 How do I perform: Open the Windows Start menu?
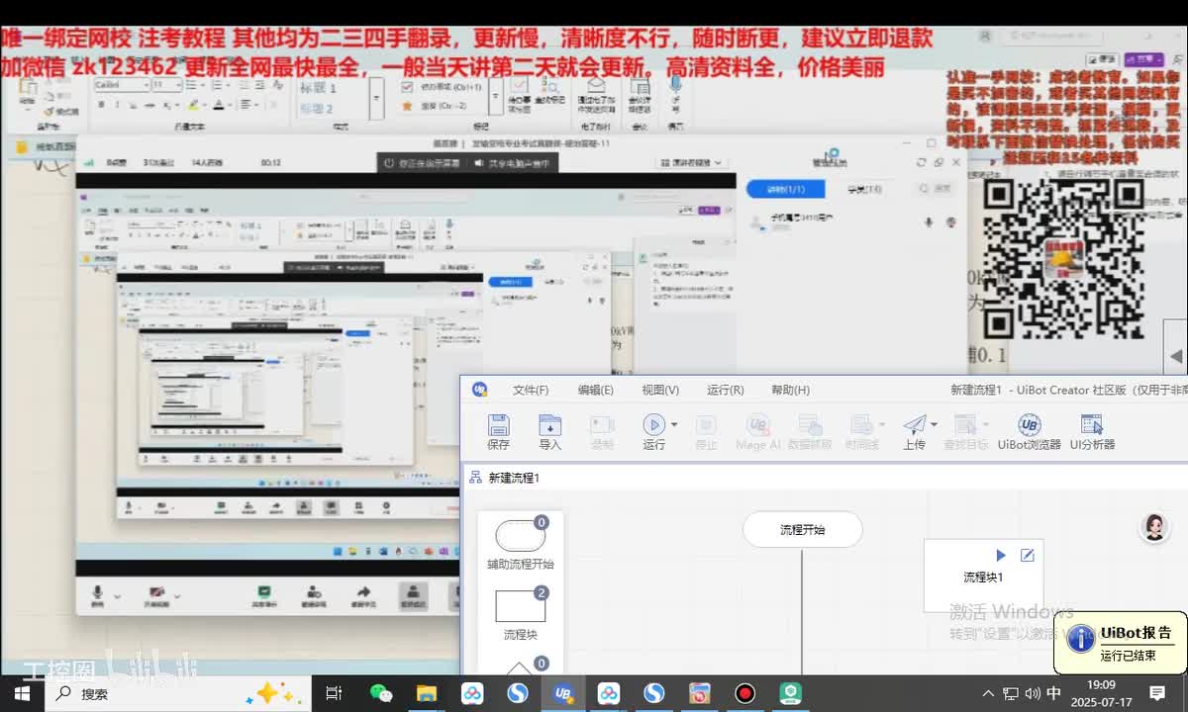click(22, 693)
